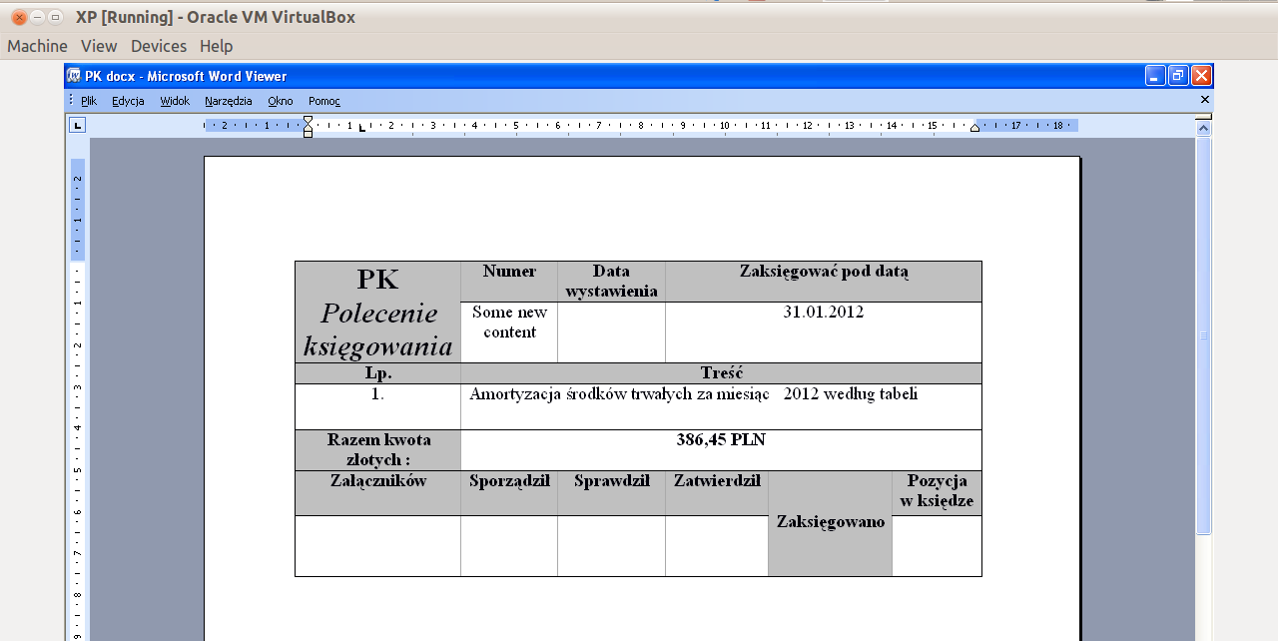
Task: Click the vertical scrollbar up arrow
Action: click(x=1203, y=128)
